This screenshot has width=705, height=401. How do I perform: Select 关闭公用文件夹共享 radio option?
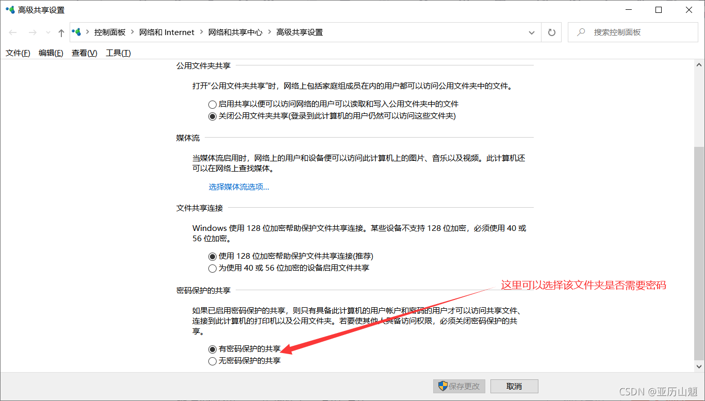coord(212,116)
